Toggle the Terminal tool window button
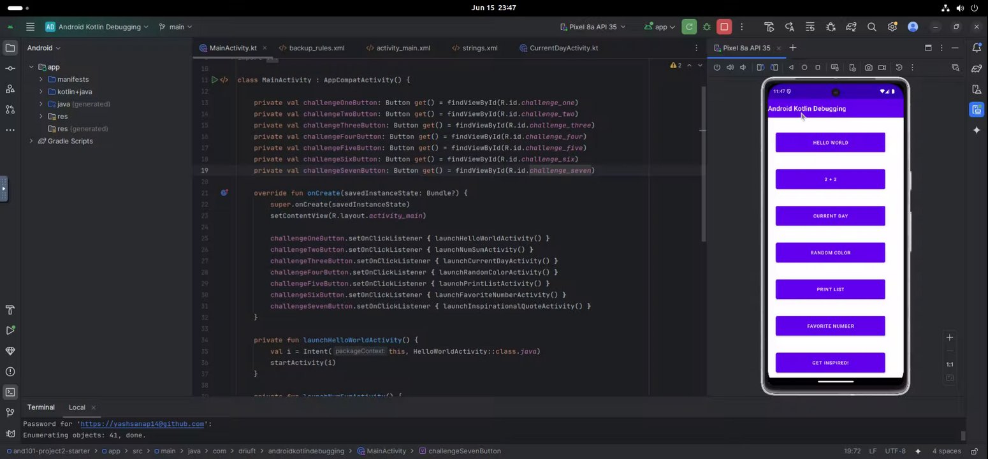The image size is (988, 459). (x=10, y=392)
